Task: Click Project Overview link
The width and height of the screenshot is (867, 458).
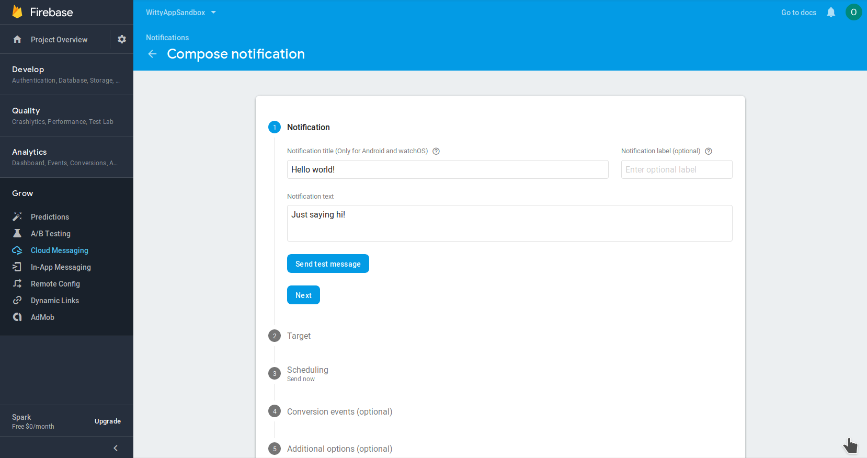Action: (59, 40)
